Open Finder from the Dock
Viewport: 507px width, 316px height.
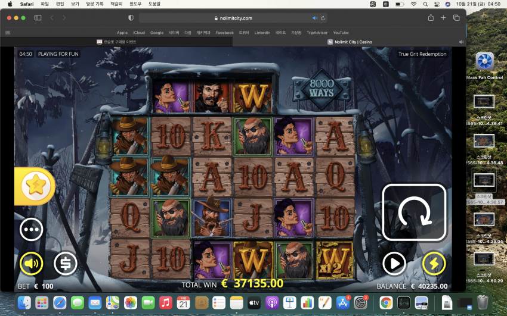pos(24,303)
